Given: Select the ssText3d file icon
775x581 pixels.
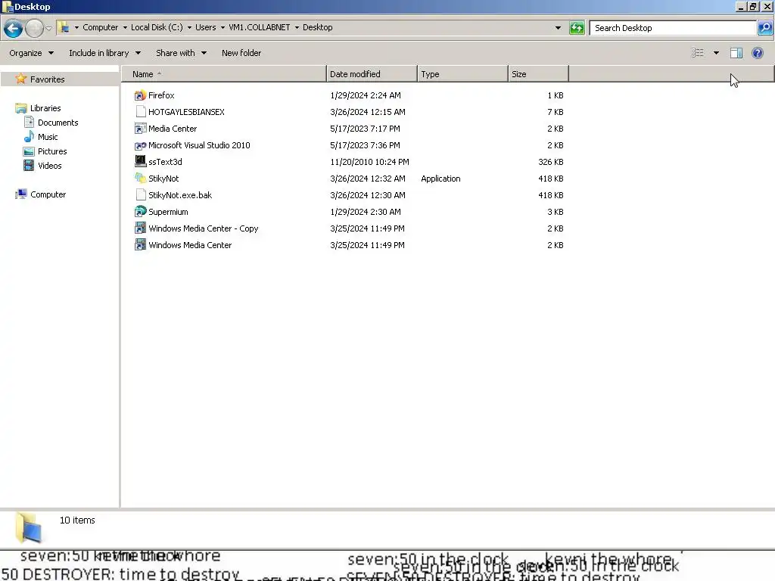Looking at the screenshot, I should [140, 162].
